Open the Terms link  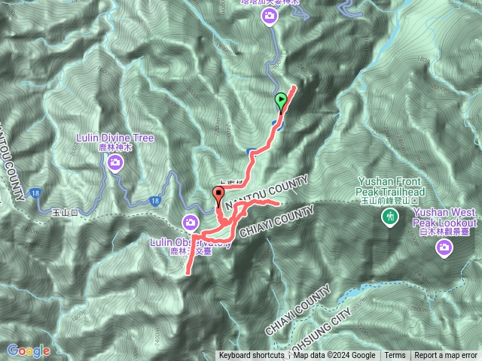(x=395, y=356)
